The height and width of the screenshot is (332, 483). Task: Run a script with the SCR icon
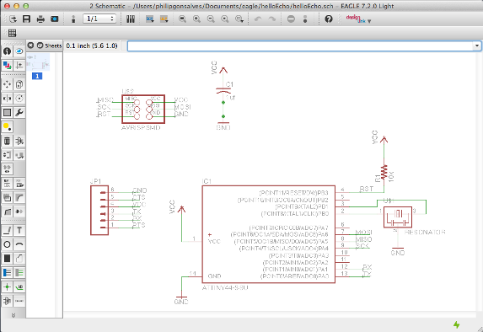tap(150, 19)
